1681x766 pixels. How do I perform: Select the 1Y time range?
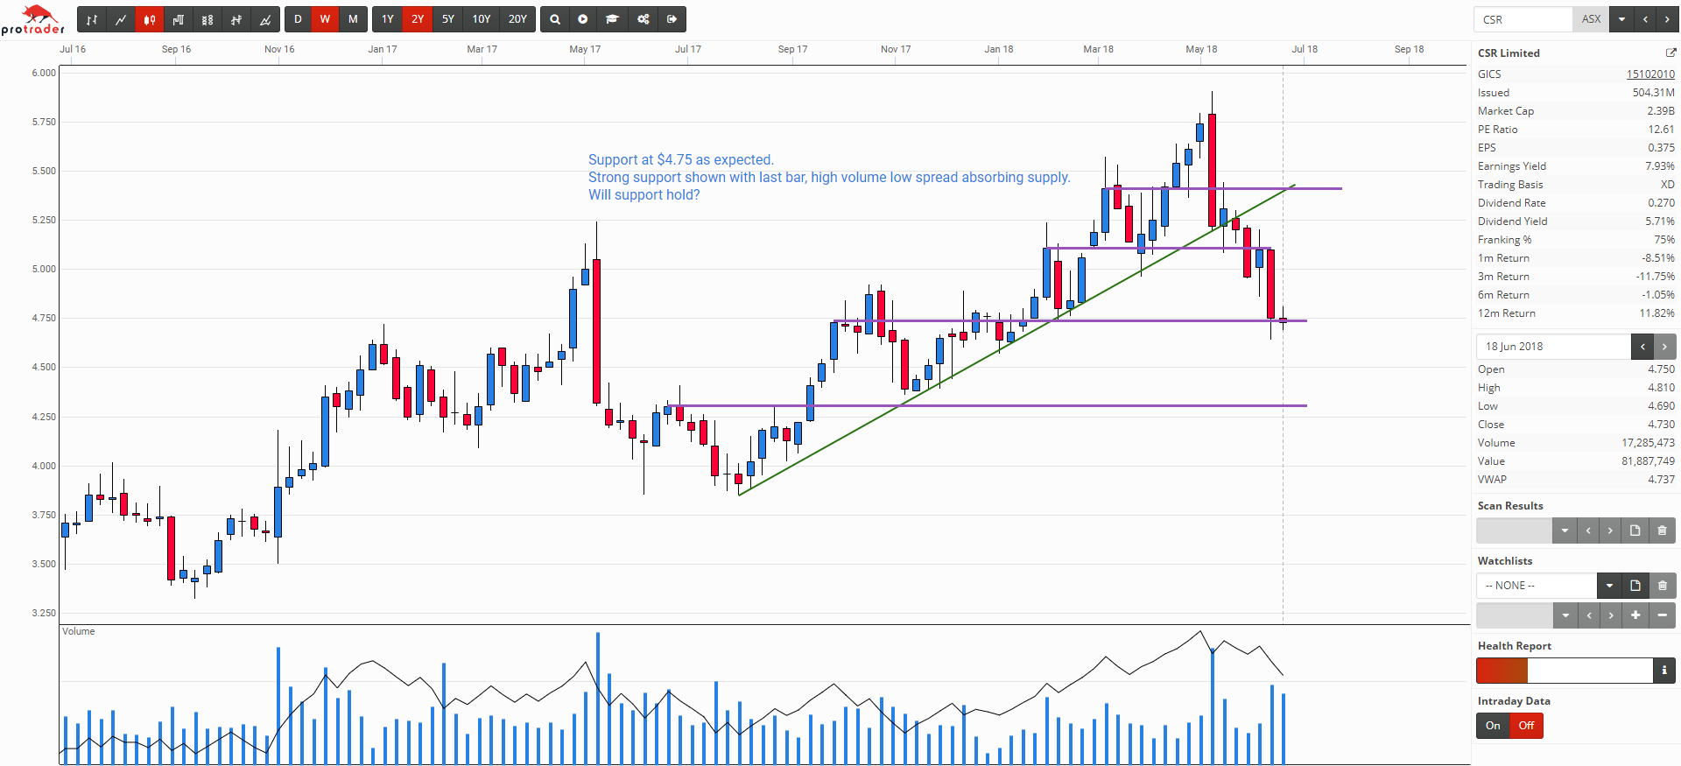(388, 19)
